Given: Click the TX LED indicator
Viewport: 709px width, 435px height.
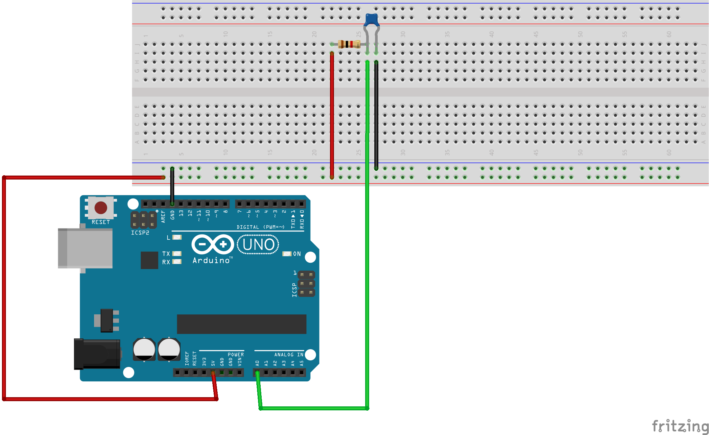Looking at the screenshot, I should click(177, 254).
